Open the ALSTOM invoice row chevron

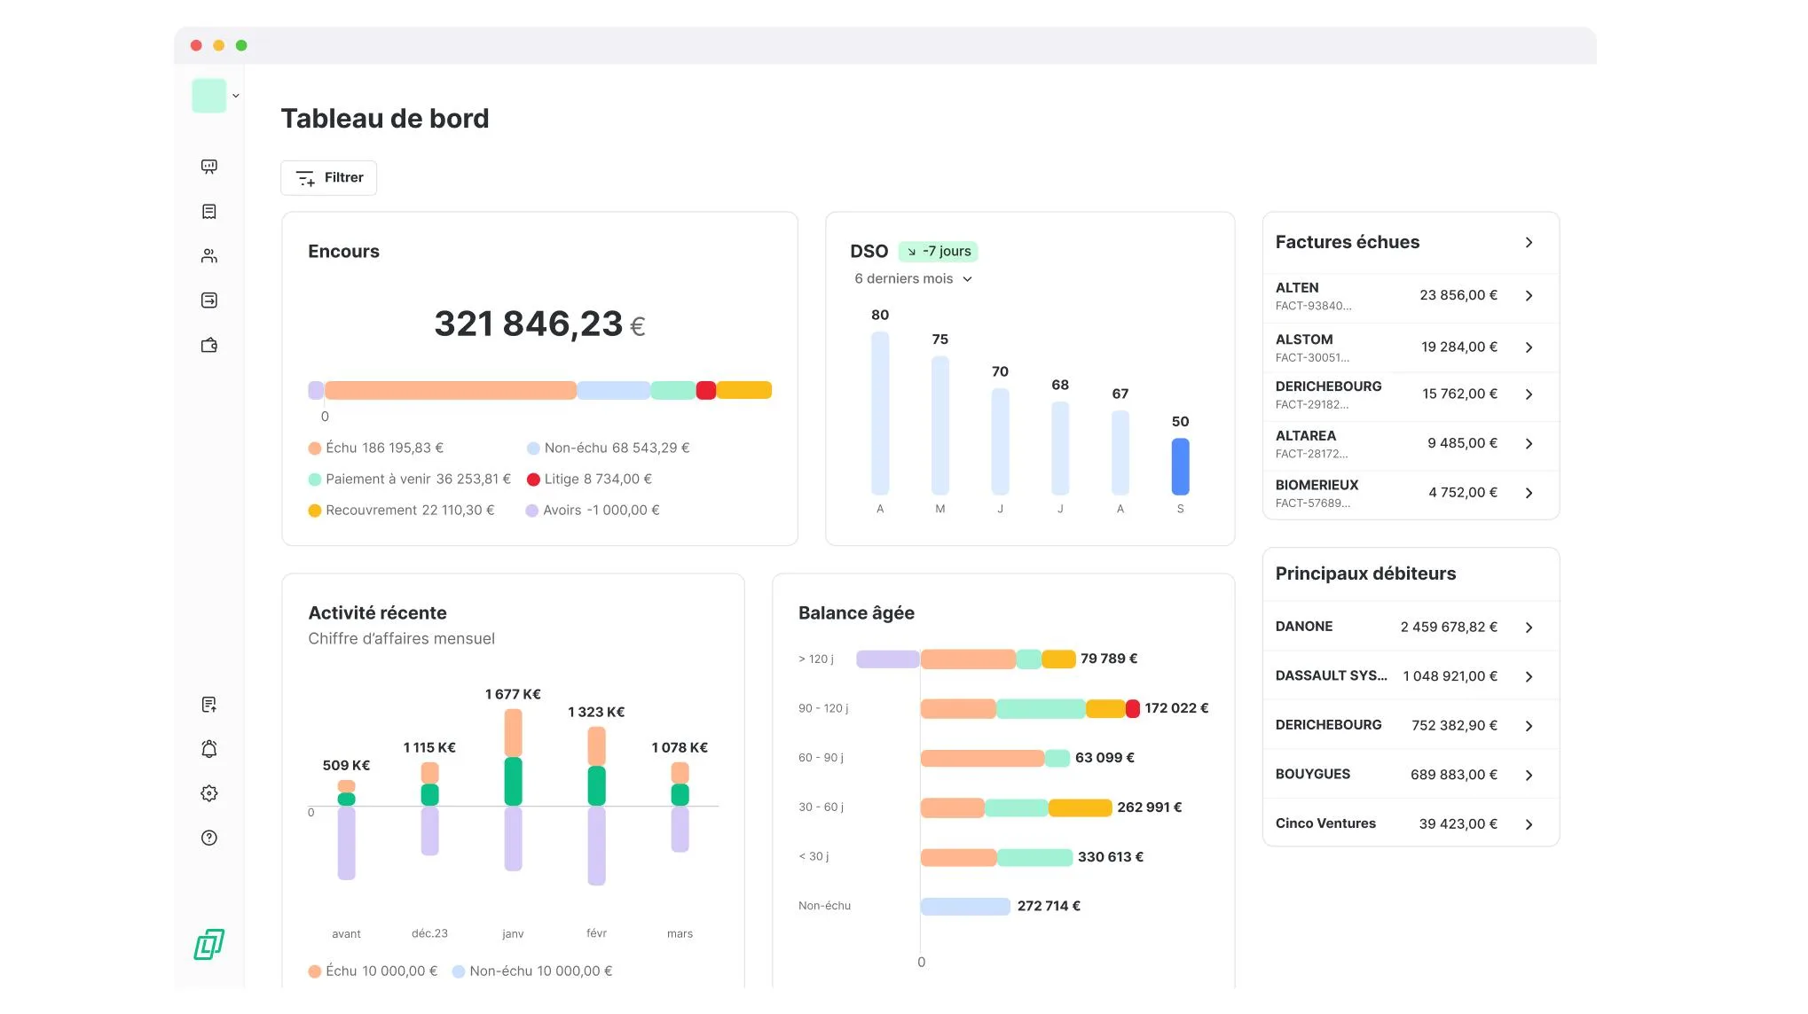(1529, 347)
